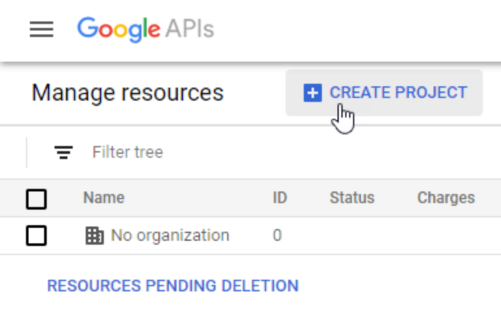Screen dimensions: 501x318
Task: Click the empty Charges cell of No organization
Action: [x=446, y=235]
